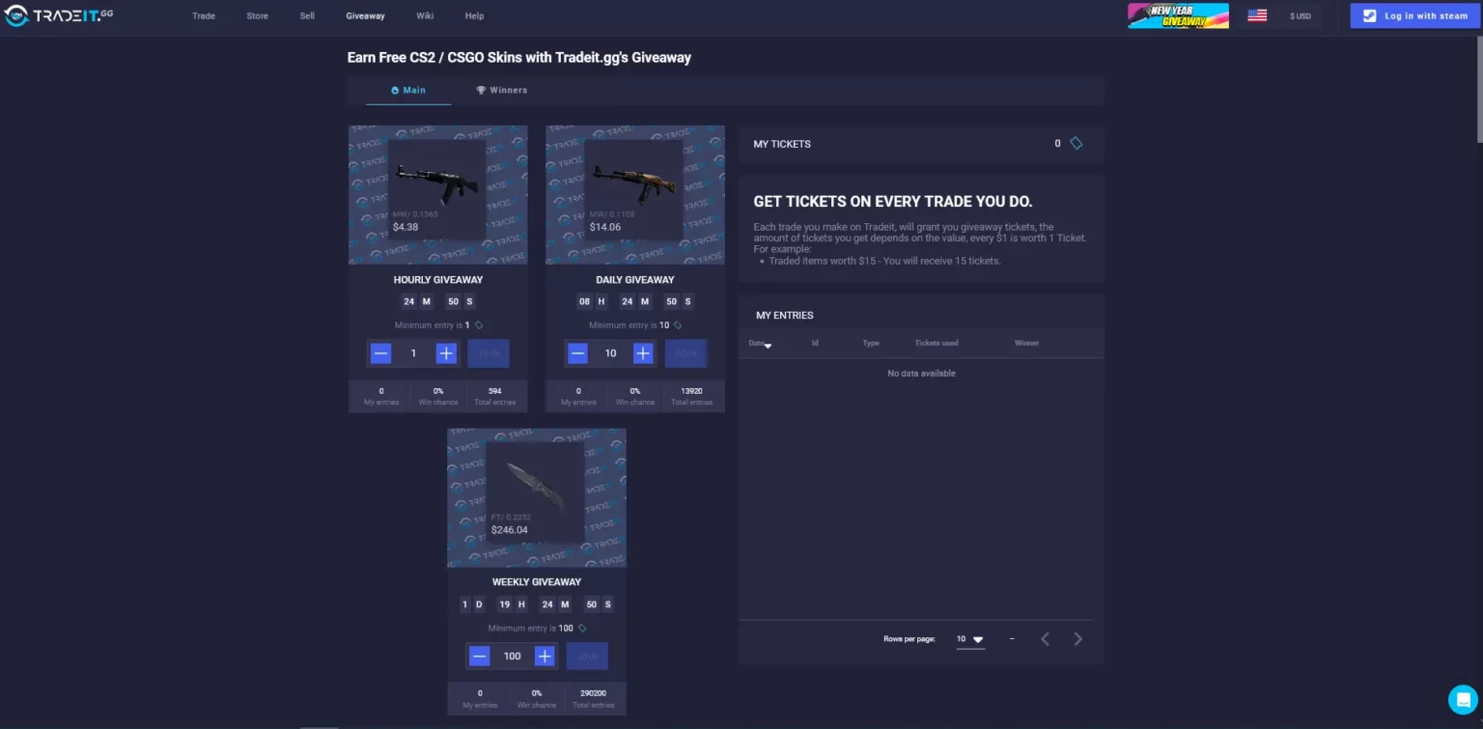
Task: Open the US flag language selector
Action: [x=1257, y=15]
